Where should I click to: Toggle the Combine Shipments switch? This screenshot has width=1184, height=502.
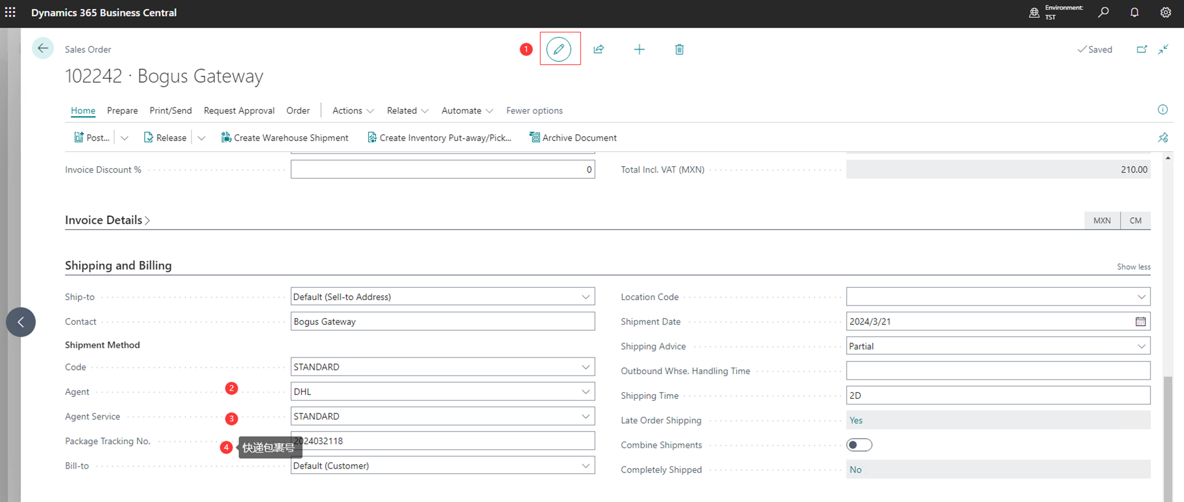tap(859, 445)
